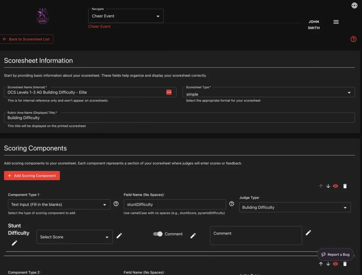
Task: Open the Judge Type Building Difficulty dropdown
Action: (x=295, y=207)
